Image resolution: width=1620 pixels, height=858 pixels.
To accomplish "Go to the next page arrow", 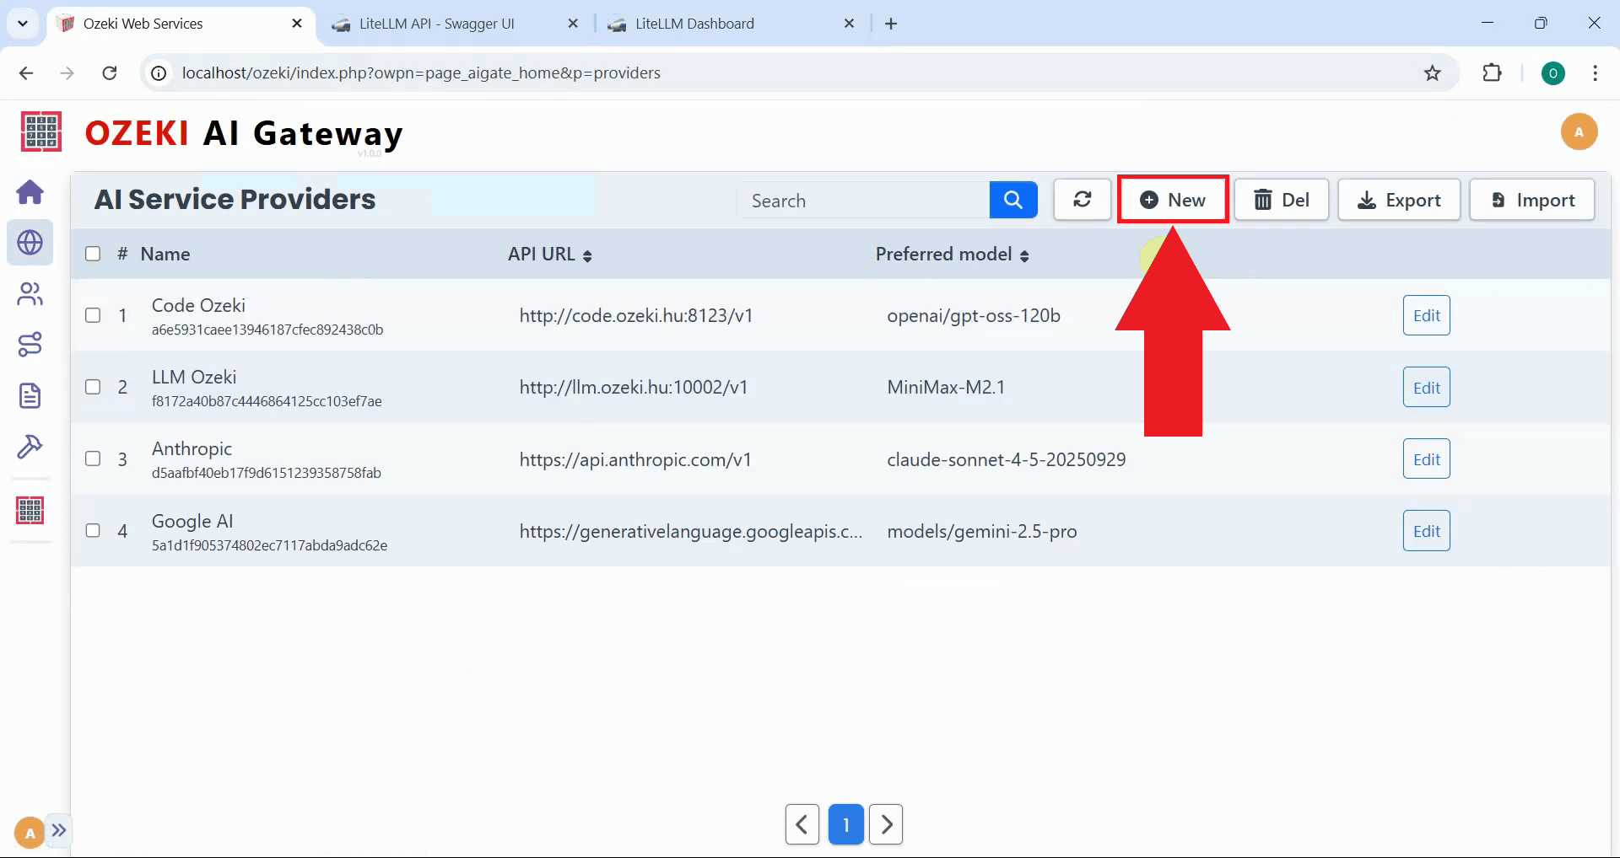I will click(x=886, y=824).
